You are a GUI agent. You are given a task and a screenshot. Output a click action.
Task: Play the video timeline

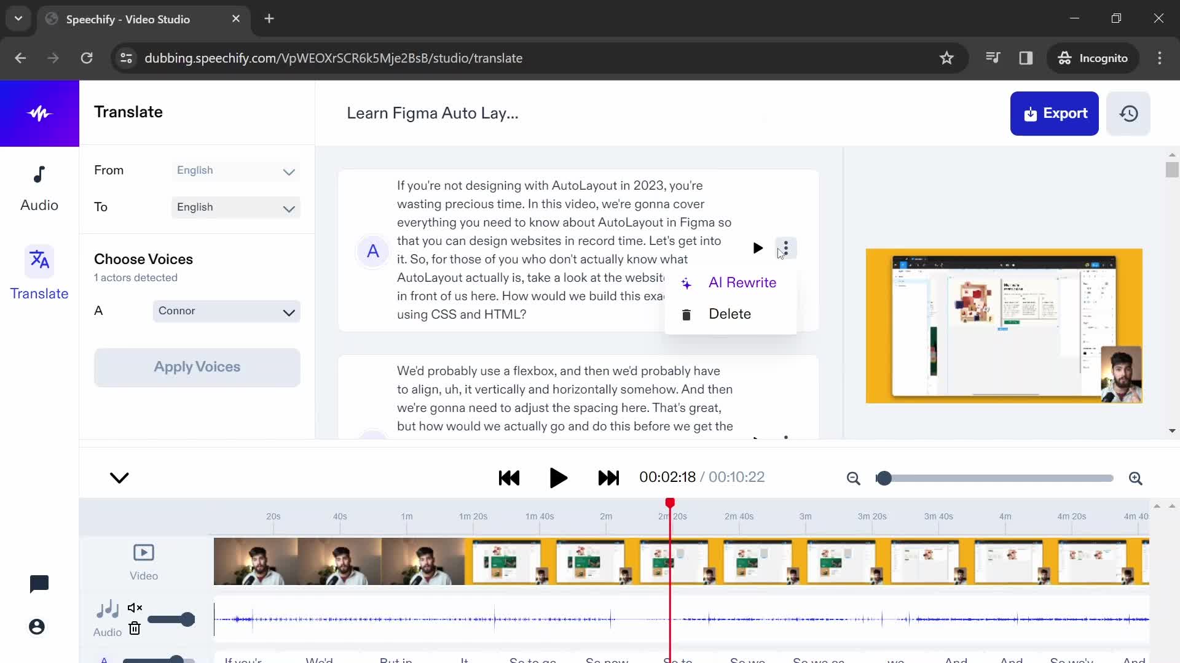(x=558, y=478)
